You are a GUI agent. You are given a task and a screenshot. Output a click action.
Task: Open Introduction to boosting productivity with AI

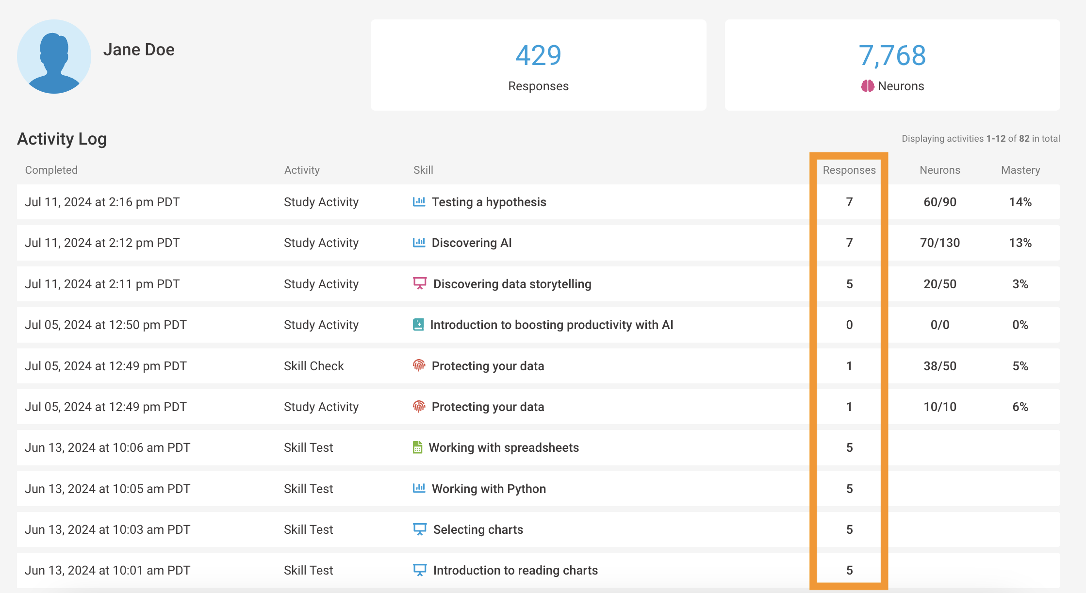click(x=552, y=325)
